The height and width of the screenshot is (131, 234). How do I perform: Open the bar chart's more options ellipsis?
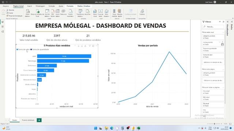tap(97, 46)
